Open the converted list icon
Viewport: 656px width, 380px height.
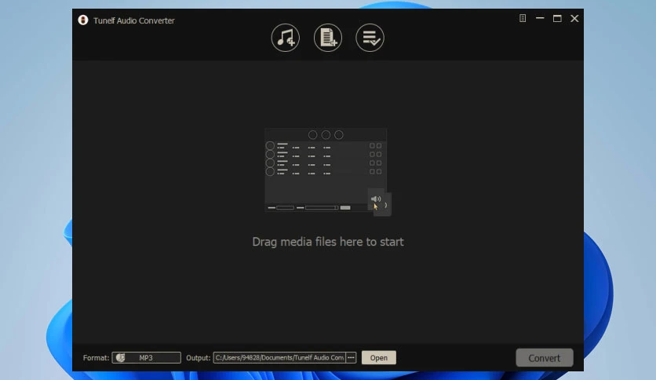pyautogui.click(x=370, y=38)
